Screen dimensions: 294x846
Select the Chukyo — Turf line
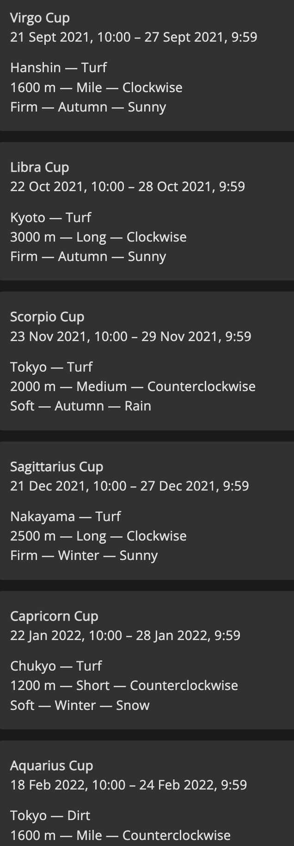[56, 666]
